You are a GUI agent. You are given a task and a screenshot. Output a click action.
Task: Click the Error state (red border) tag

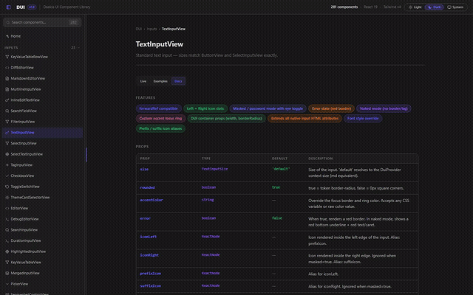(x=331, y=108)
